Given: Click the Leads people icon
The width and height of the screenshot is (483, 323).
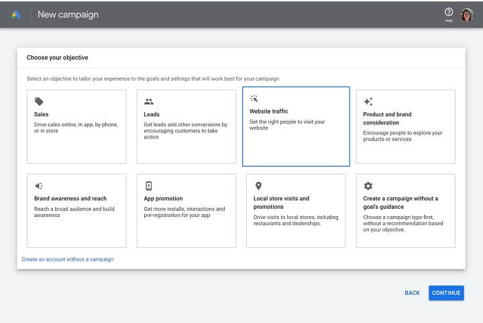Looking at the screenshot, I should pos(148,101).
